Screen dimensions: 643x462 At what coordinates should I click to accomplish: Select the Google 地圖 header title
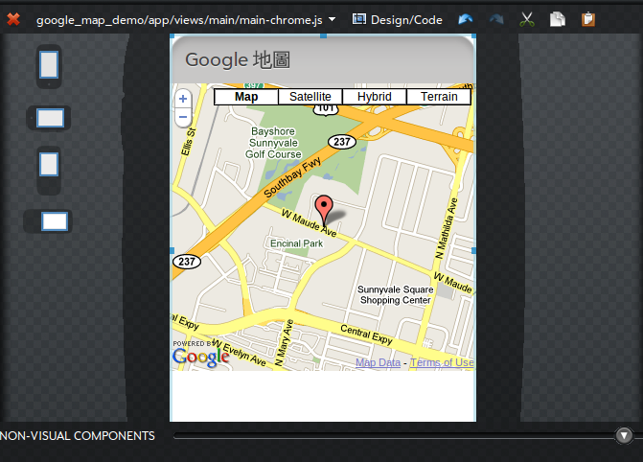coord(238,59)
